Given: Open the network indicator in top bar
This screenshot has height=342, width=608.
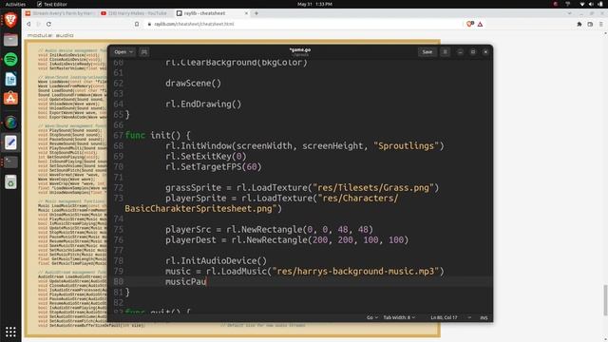Looking at the screenshot, I should tap(582, 4).
